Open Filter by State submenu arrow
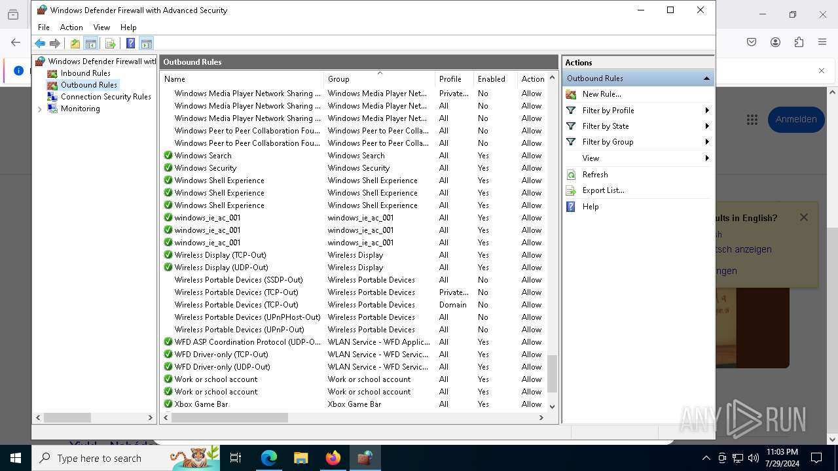Screen dimensions: 838x471 click(x=707, y=126)
